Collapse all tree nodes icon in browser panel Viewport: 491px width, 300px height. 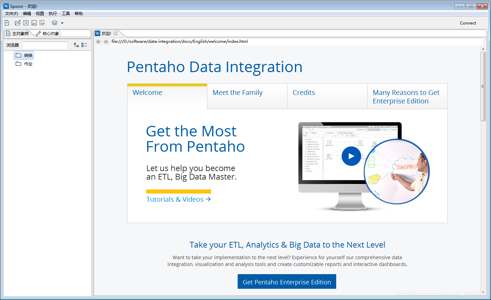click(84, 45)
